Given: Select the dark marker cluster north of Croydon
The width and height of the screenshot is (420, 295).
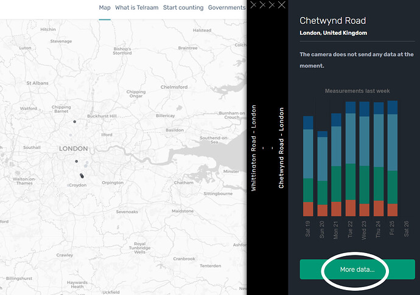Looking at the screenshot, I should (81, 175).
